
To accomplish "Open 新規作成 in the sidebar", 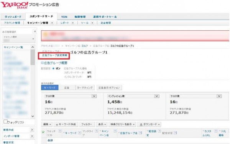I will [8, 130].
